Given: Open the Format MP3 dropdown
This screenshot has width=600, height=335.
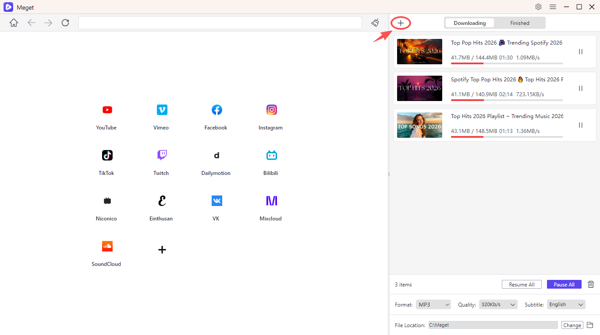Looking at the screenshot, I should click(x=433, y=304).
